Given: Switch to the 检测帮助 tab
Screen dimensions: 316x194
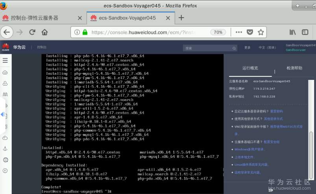Looking at the screenshot, I should click(294, 68).
